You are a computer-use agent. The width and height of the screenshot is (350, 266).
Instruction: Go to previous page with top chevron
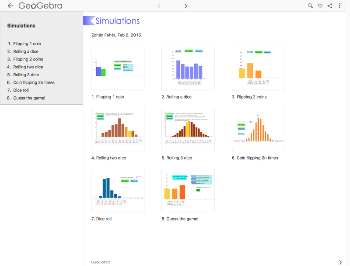[x=159, y=6]
